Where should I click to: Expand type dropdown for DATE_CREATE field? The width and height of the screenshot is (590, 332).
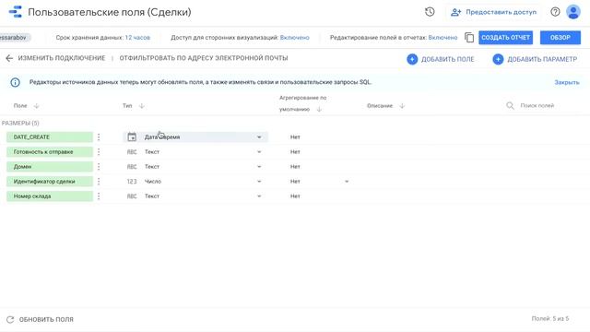point(259,137)
